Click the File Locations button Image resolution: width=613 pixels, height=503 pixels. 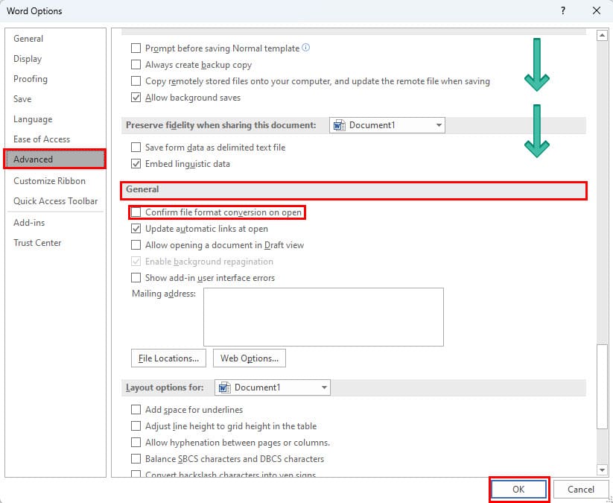coord(168,358)
